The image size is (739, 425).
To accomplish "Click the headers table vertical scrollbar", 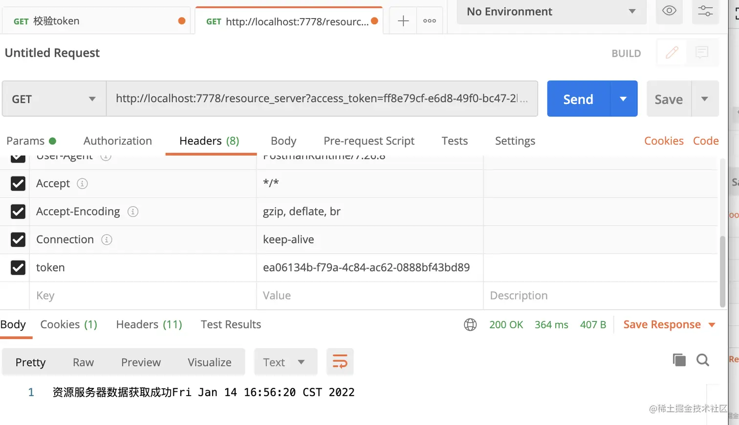I will click(722, 272).
